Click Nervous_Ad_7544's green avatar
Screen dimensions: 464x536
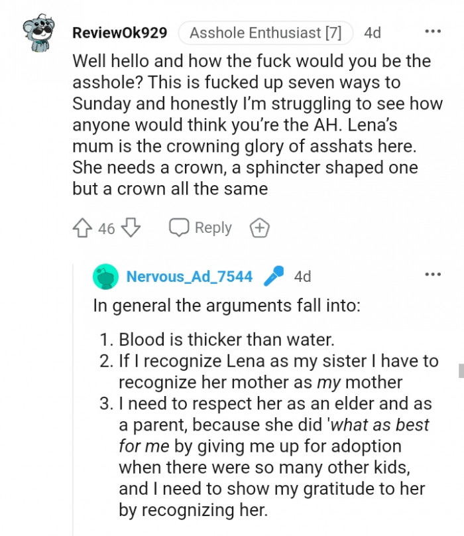click(104, 277)
